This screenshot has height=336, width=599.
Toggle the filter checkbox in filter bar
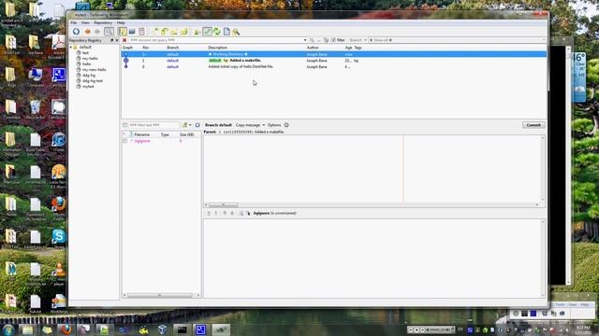[x=333, y=40]
